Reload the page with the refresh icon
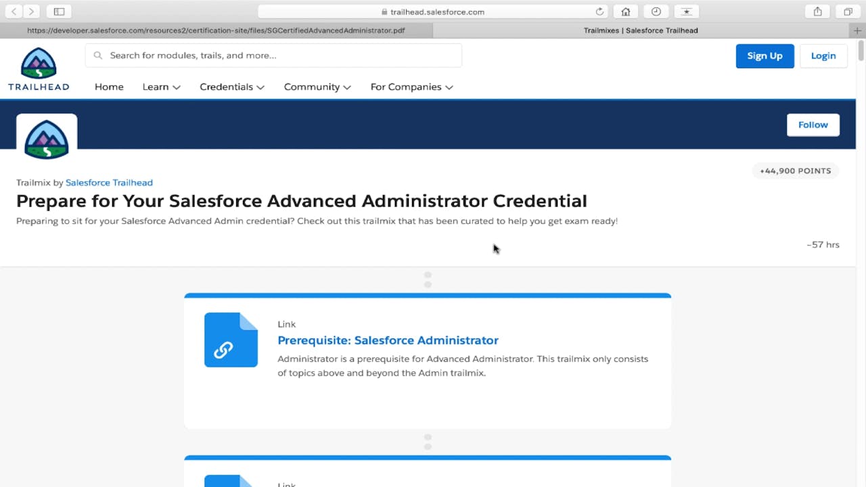 (x=599, y=11)
